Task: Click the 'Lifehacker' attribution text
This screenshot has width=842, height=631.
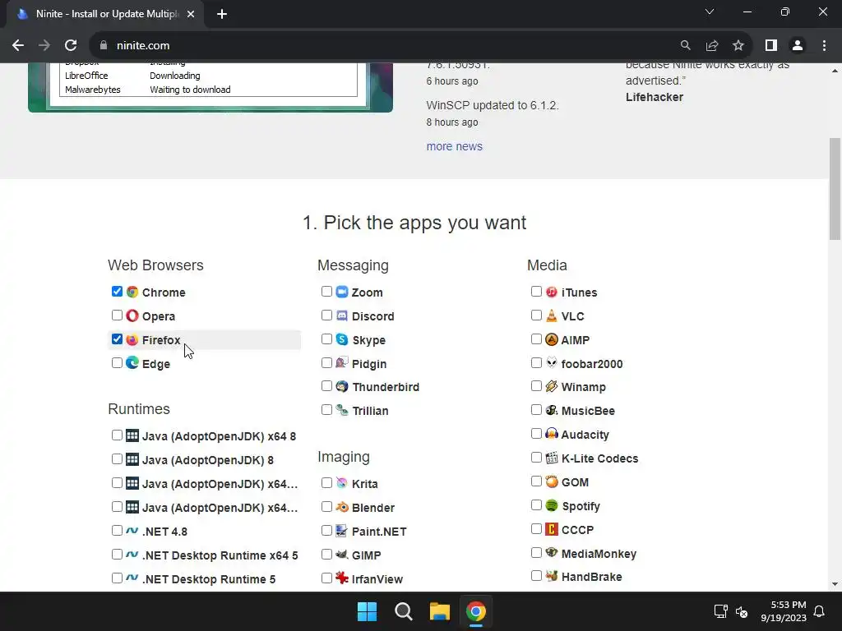Action: click(x=655, y=97)
